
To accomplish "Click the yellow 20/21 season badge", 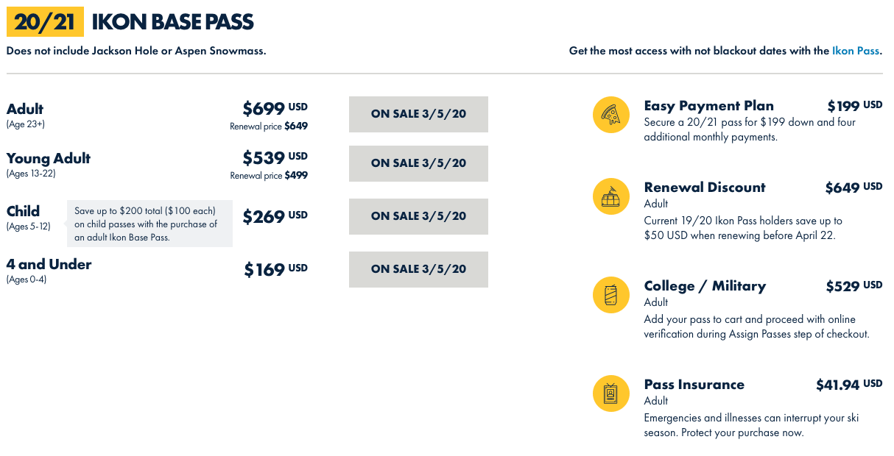I will [x=44, y=22].
